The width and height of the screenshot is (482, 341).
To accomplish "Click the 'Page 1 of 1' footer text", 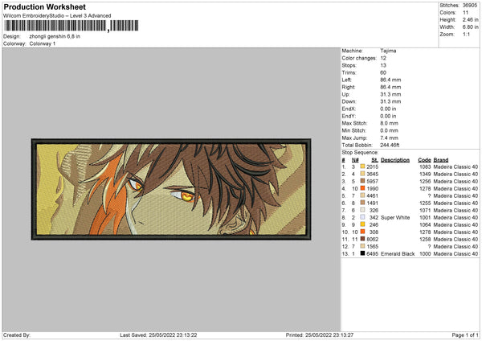I will click(465, 335).
